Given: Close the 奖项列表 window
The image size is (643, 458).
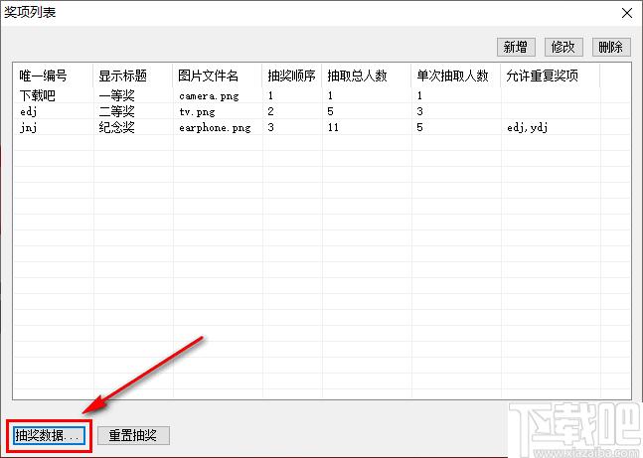Looking at the screenshot, I should click(x=626, y=13).
